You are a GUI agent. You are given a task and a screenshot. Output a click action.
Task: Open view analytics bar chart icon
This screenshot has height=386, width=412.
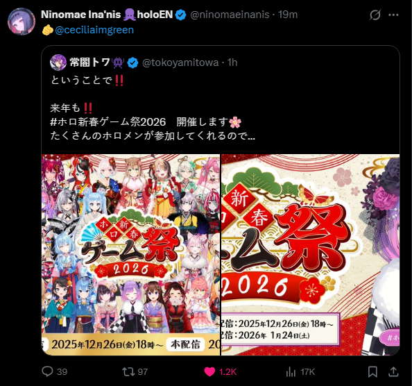point(291,372)
